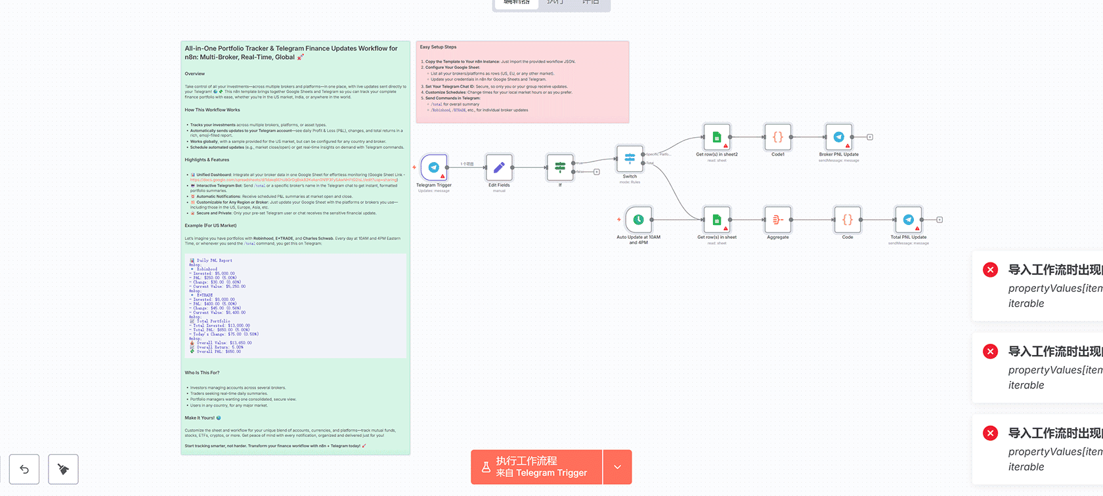The height and width of the screenshot is (496, 1103).
Task: Select the Telegram Trigger node
Action: (x=434, y=167)
